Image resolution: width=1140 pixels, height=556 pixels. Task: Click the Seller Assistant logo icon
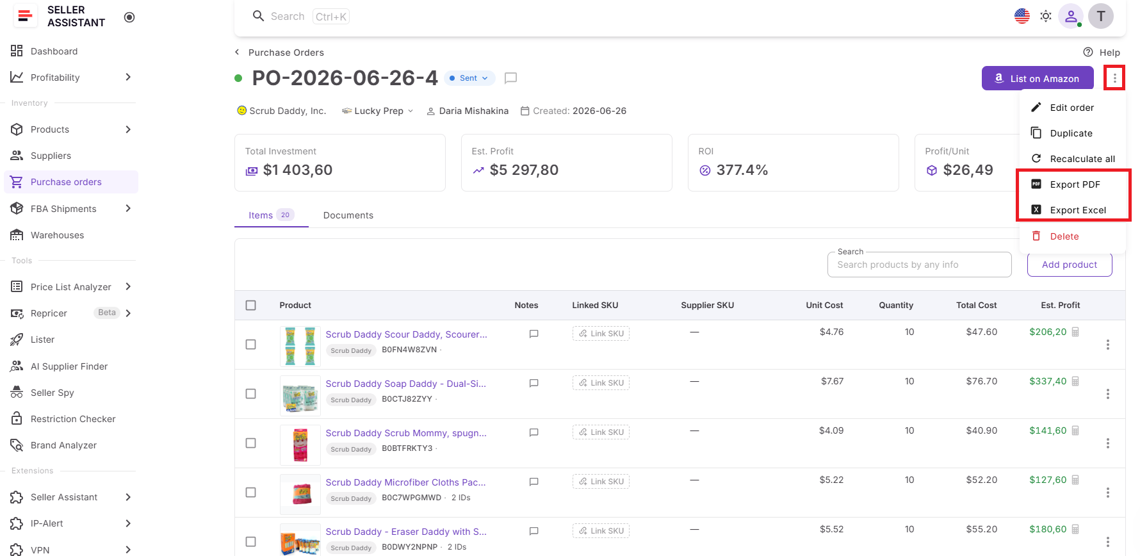25,16
